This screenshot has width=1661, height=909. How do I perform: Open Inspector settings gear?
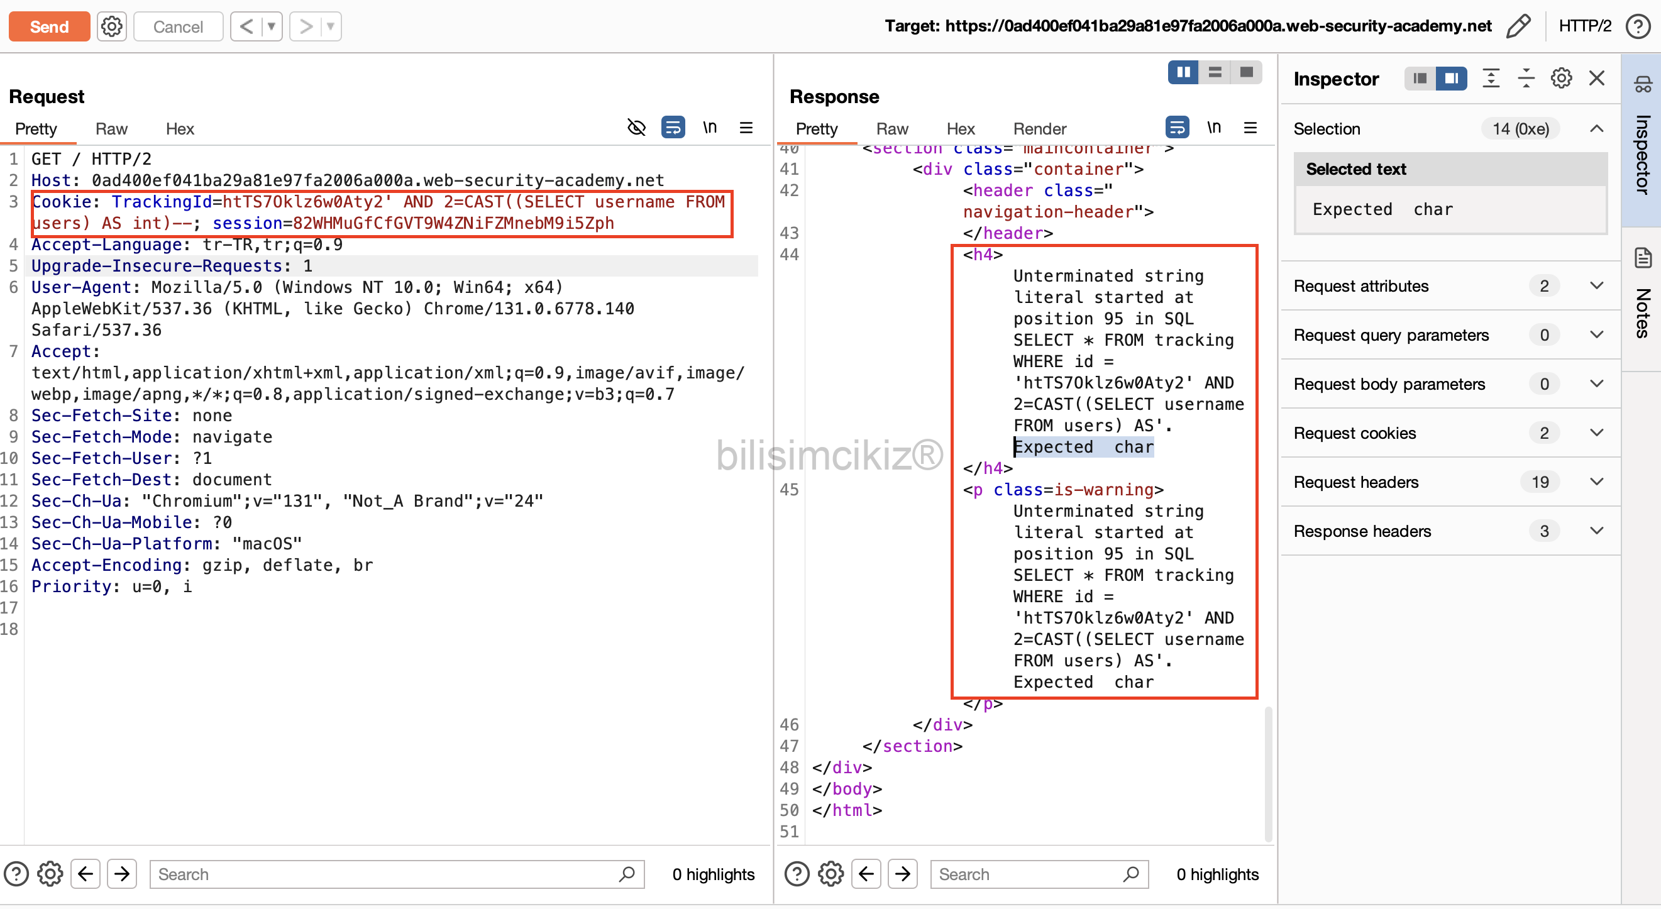1561,79
